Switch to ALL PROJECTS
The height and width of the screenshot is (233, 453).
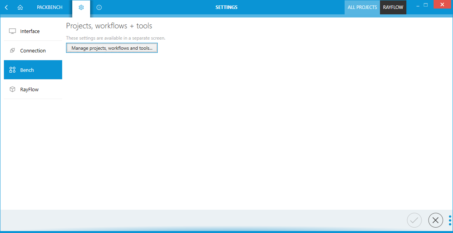(x=362, y=7)
